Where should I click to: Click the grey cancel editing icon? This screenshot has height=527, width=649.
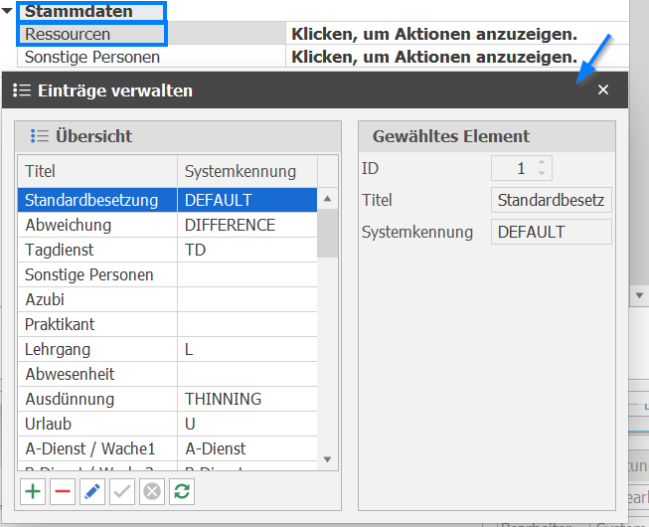click(x=151, y=491)
